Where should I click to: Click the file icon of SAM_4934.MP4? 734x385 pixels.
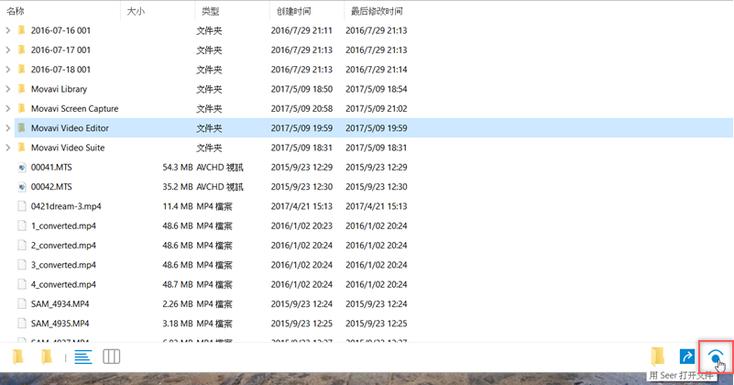click(x=21, y=304)
